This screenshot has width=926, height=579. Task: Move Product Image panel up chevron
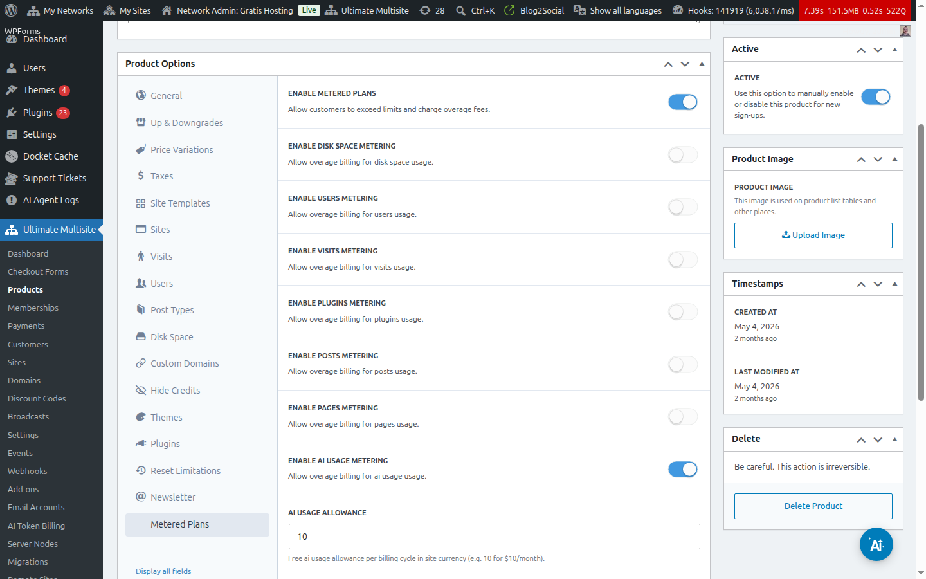coord(861,160)
